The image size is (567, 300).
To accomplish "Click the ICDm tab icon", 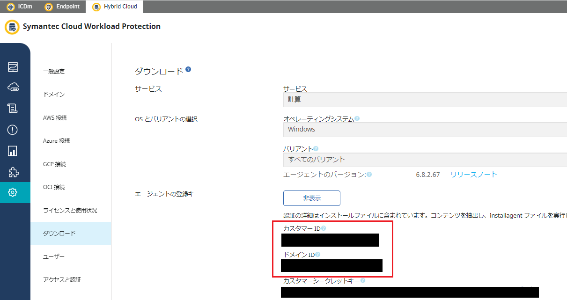I will tap(11, 7).
